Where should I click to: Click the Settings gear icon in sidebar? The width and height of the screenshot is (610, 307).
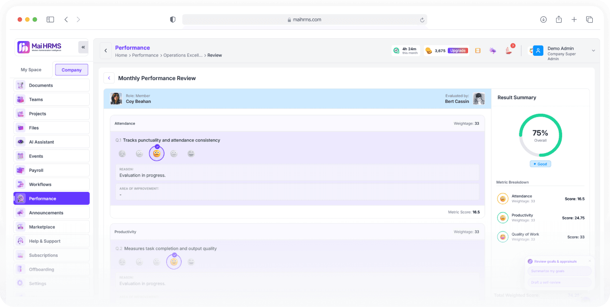[x=20, y=283]
